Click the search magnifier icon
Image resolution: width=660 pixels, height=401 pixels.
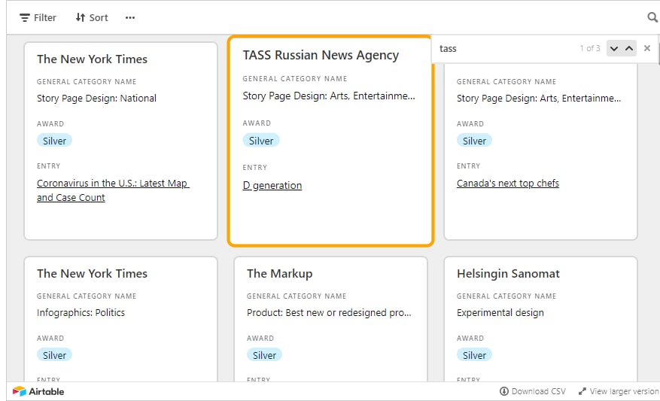652,17
